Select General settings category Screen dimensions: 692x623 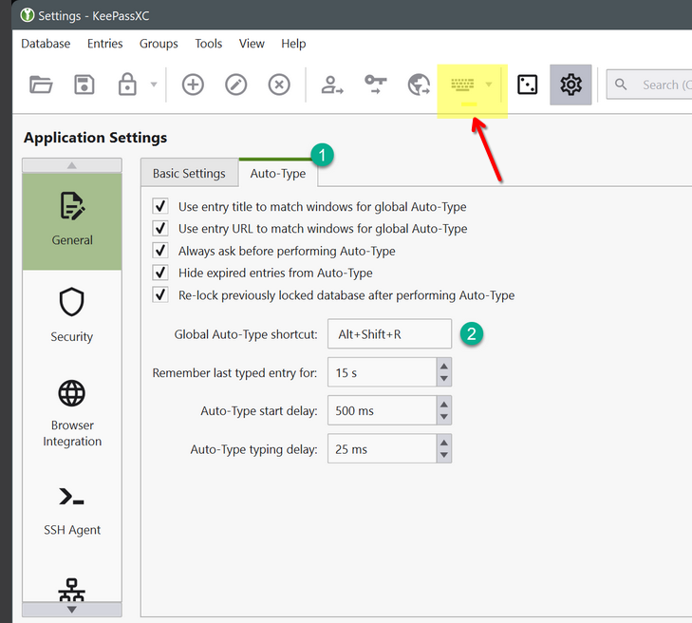tap(72, 220)
